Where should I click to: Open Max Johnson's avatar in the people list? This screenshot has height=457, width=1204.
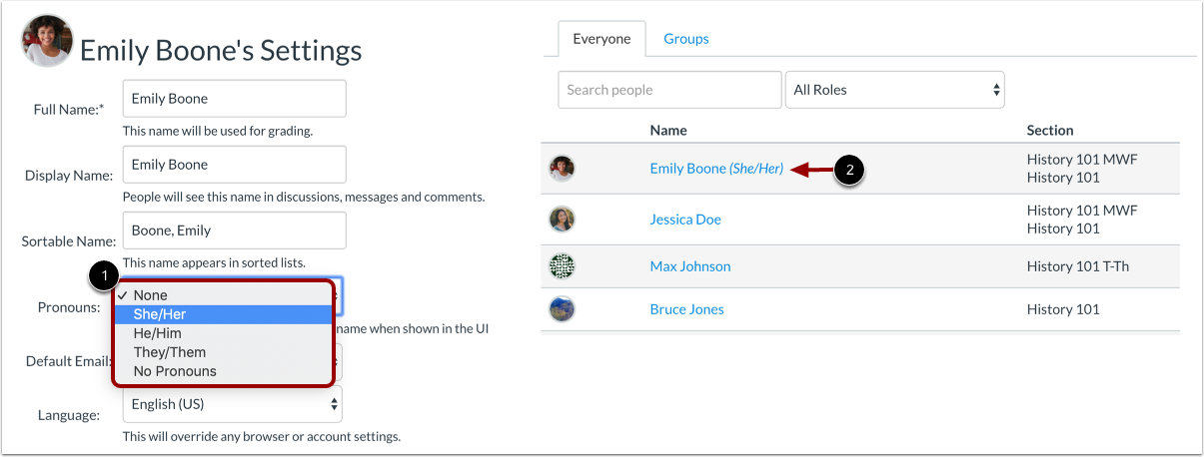563,266
